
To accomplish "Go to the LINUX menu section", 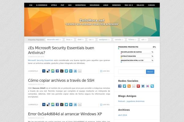I will (x=106, y=5).
